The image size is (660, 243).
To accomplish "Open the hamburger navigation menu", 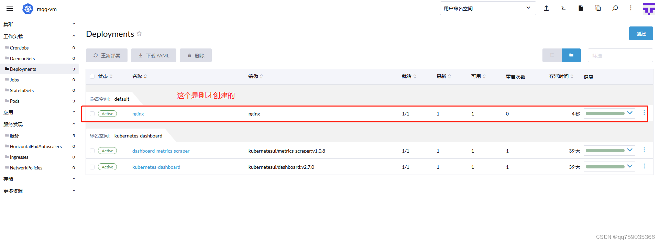I will (x=10, y=9).
